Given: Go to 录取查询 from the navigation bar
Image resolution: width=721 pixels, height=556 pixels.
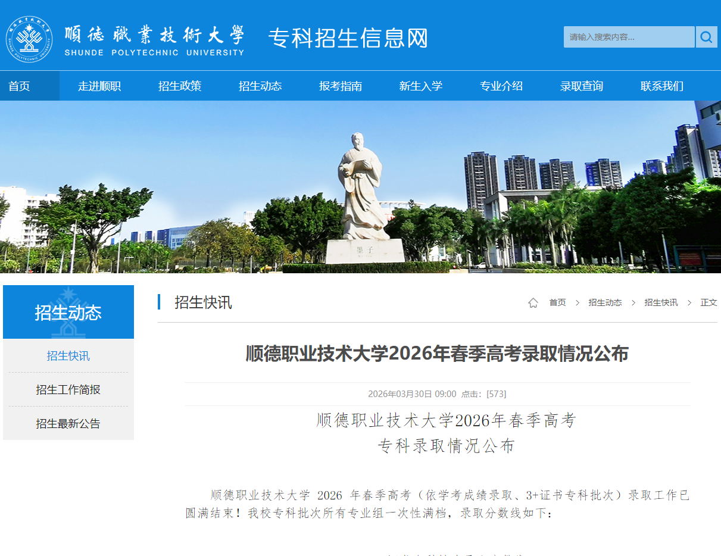Looking at the screenshot, I should tap(582, 85).
